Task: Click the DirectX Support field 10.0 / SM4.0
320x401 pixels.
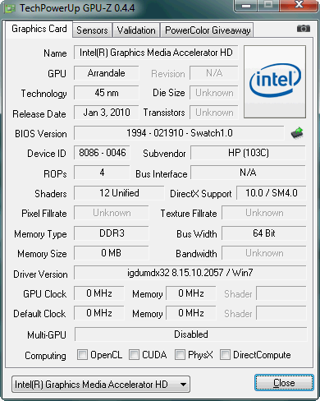Action: [272, 193]
